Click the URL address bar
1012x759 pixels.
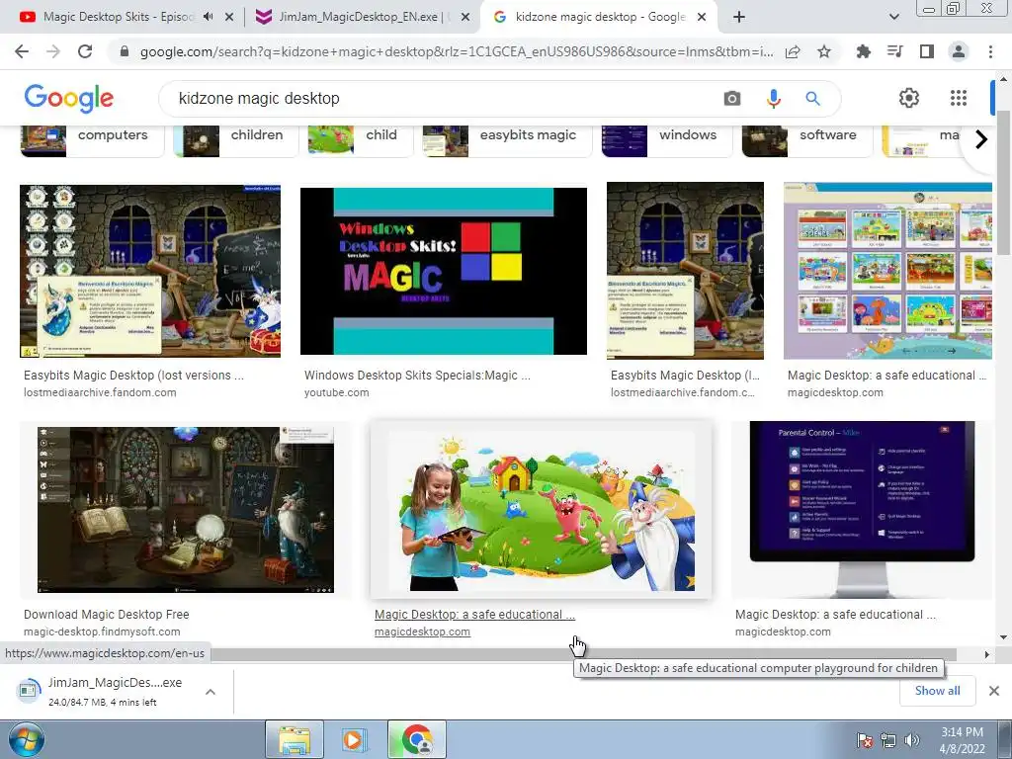457,52
